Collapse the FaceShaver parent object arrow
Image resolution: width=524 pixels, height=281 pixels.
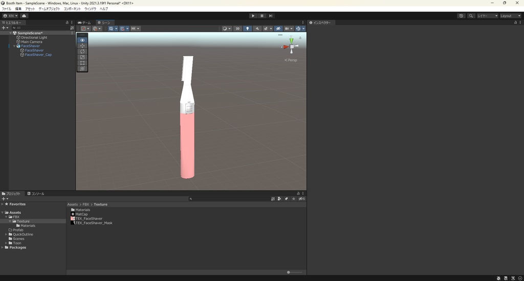coord(14,46)
